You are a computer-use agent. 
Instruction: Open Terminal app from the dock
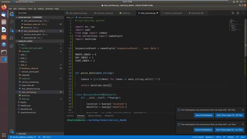pos(4,52)
